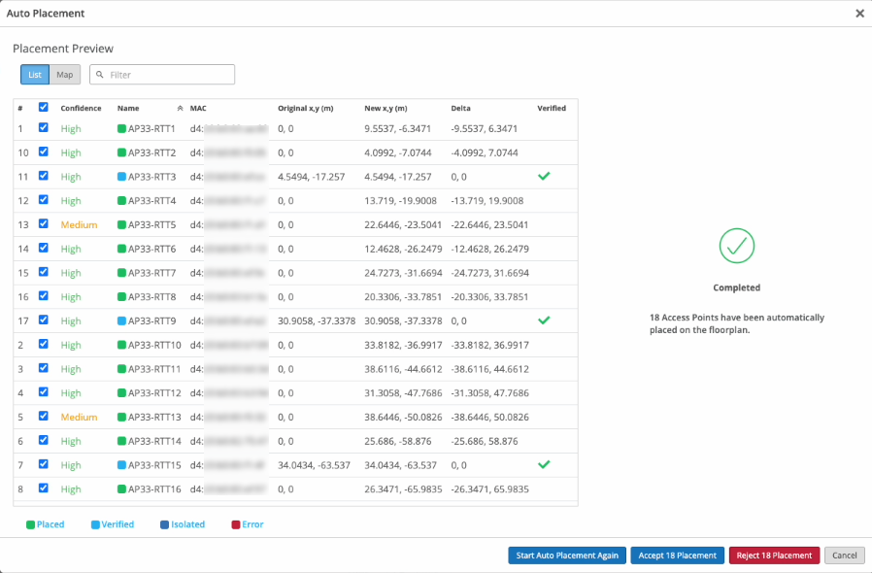Click the green status icon beside AP33-RTT13
Image resolution: width=872 pixels, height=573 pixels.
click(122, 417)
